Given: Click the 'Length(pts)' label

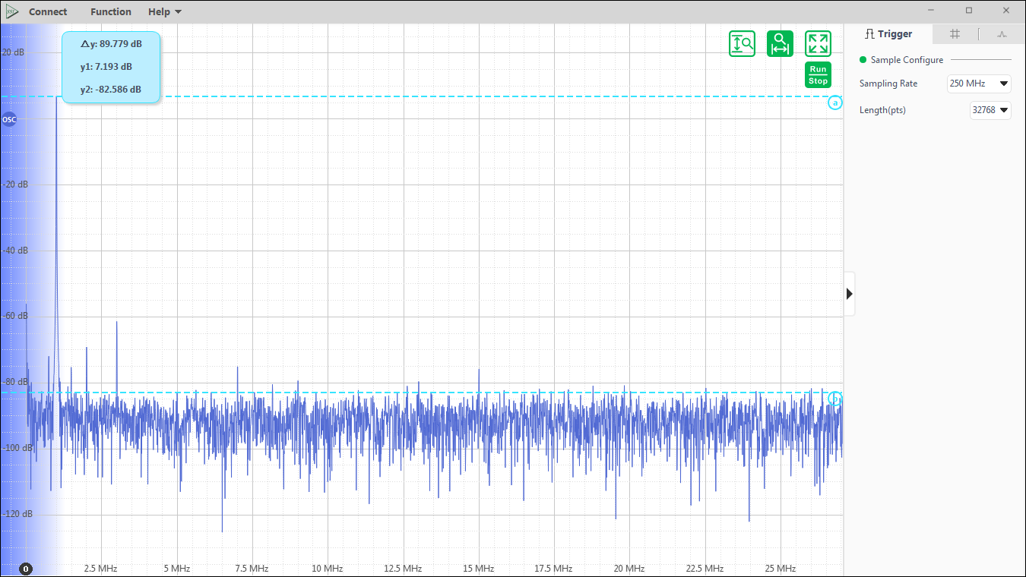Looking at the screenshot, I should click(x=882, y=110).
